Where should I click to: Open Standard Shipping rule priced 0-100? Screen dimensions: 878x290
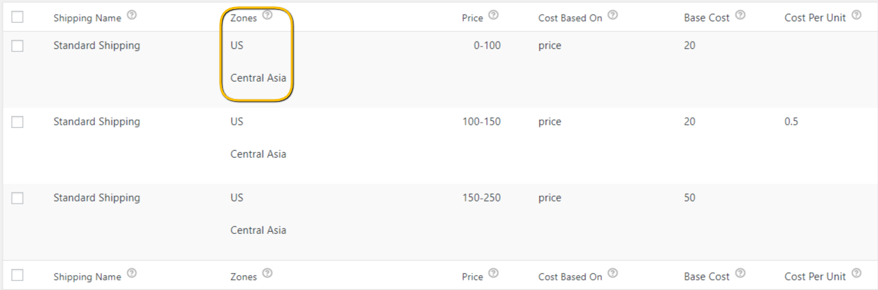tap(96, 46)
